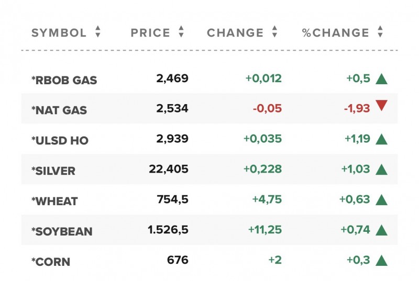Click the green up arrow for ULSD HO
Viewport: 419px width, 281px height.
point(381,139)
